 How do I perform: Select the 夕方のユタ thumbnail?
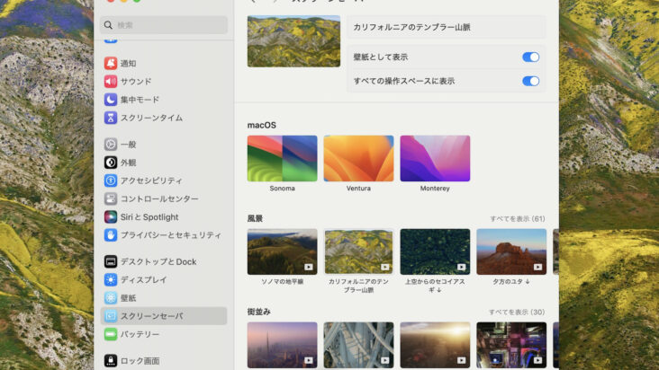pyautogui.click(x=511, y=251)
